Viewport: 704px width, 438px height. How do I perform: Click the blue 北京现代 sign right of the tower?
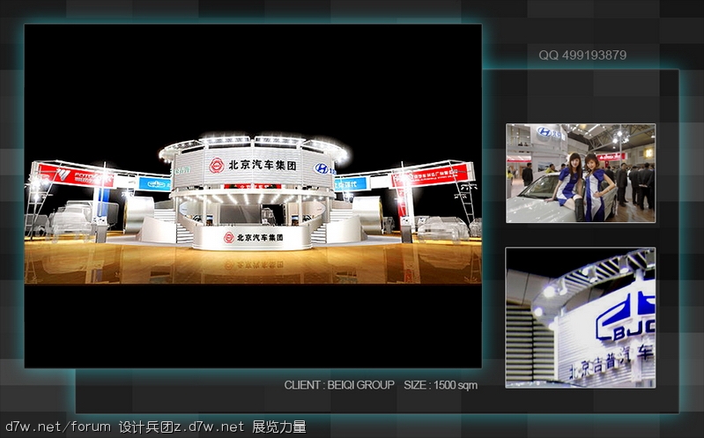click(x=350, y=183)
